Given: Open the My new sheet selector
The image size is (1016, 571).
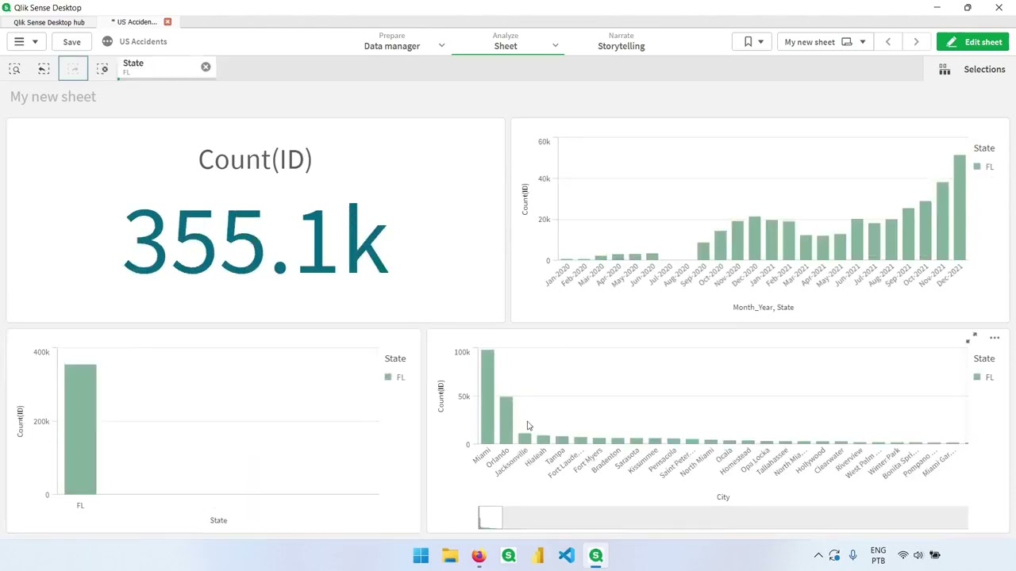Looking at the screenshot, I should (825, 42).
